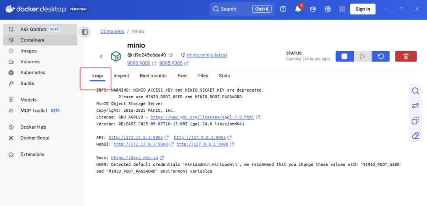Click the start (play) container button
Image resolution: width=427 pixels, height=206 pixels.
point(363,56)
